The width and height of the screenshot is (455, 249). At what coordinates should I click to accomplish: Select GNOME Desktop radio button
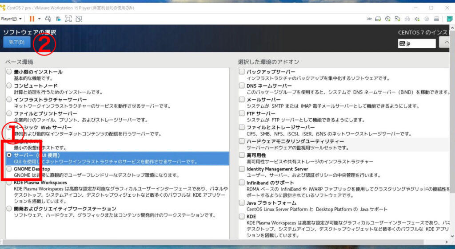point(9,169)
